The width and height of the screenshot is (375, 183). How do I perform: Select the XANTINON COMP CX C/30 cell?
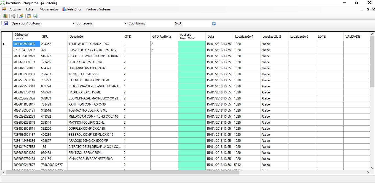pos(95,104)
